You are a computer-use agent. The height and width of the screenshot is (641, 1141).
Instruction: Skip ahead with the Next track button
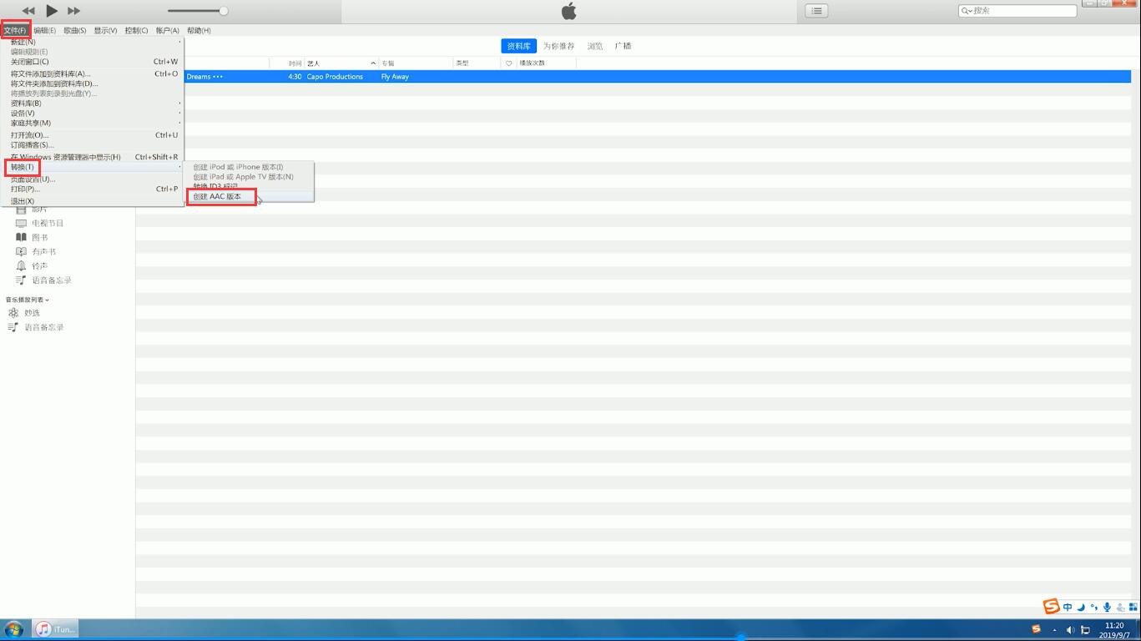73,11
